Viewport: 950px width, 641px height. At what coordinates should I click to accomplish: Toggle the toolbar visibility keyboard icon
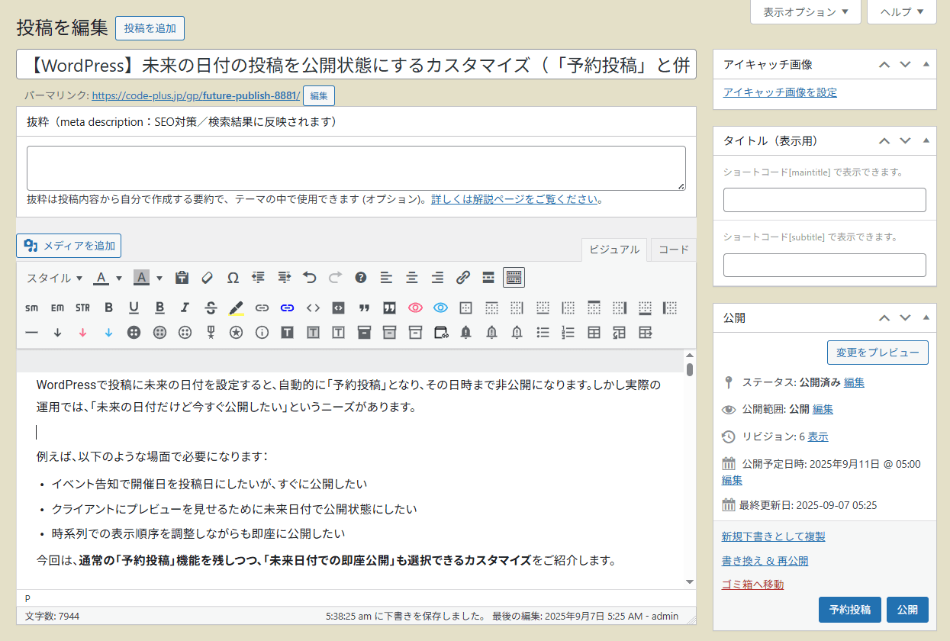[x=514, y=278]
